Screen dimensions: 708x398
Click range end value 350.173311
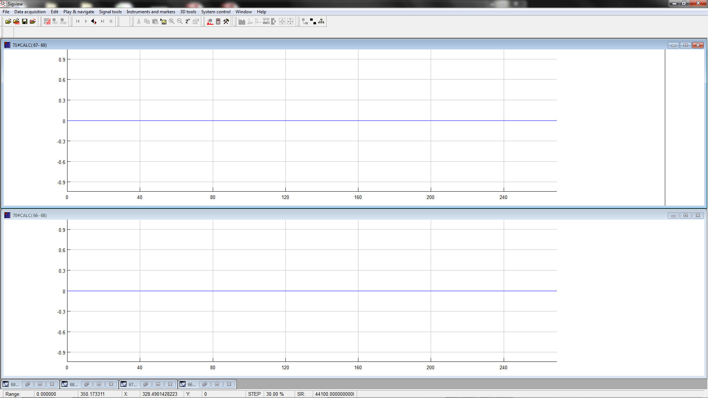click(x=93, y=394)
